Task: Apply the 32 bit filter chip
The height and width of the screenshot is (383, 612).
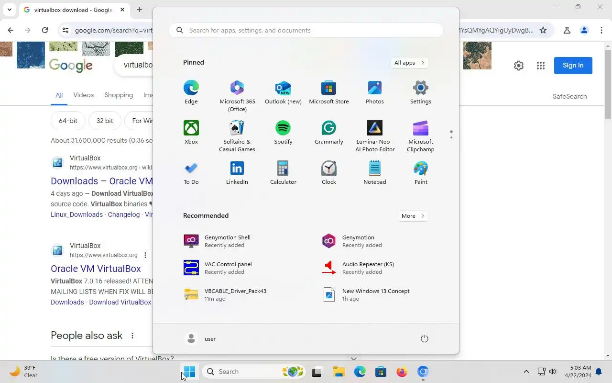Action: coord(105,121)
